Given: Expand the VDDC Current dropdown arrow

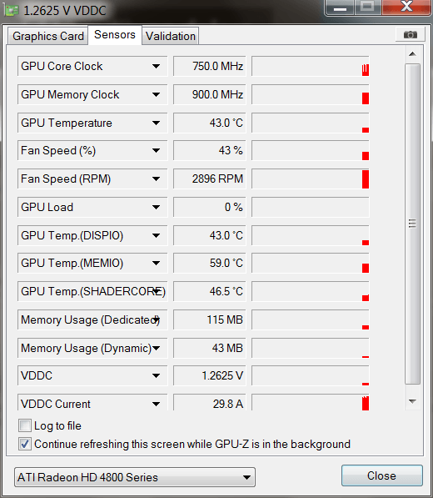Looking at the screenshot, I should pyautogui.click(x=156, y=404).
